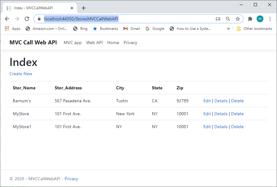Open the browser profile avatar menu
Viewport: 277px width, 187px height.
(x=260, y=19)
